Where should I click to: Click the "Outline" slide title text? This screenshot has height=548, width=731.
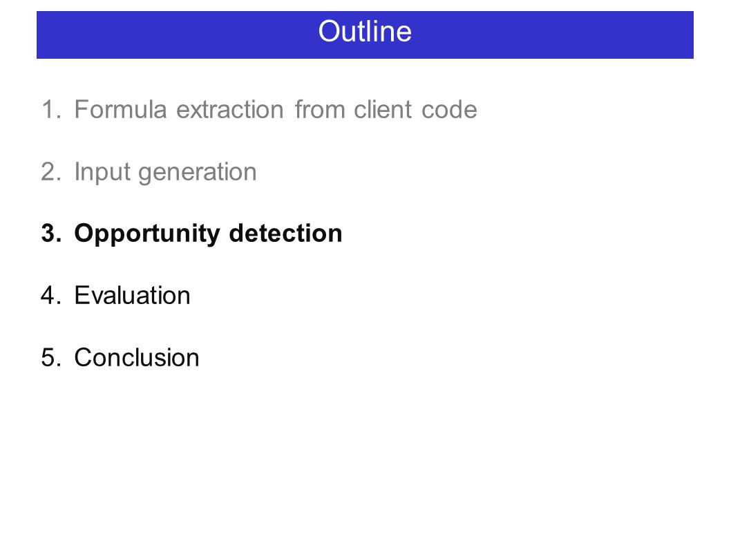coord(365,32)
